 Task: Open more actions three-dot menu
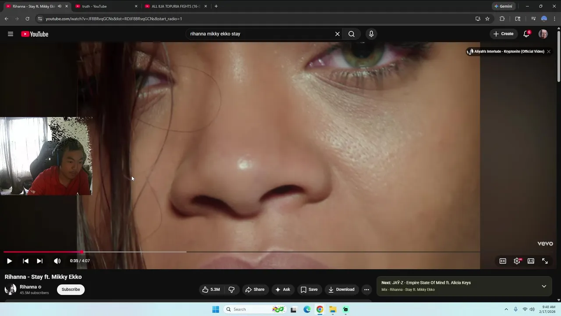[366, 289]
